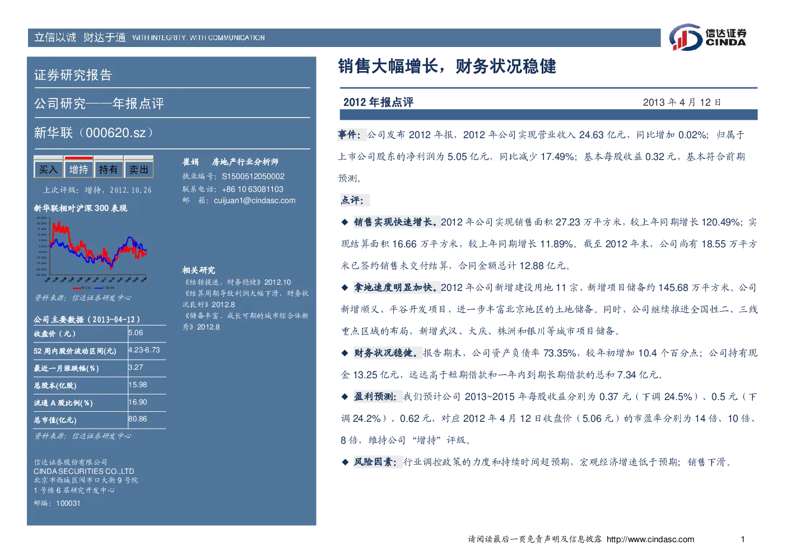Click the A-share ratio value 16.90
The height and width of the screenshot is (555, 786).
pos(138,402)
